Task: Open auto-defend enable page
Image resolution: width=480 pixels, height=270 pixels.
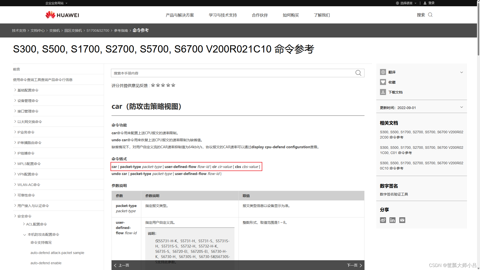Action: click(x=46, y=263)
